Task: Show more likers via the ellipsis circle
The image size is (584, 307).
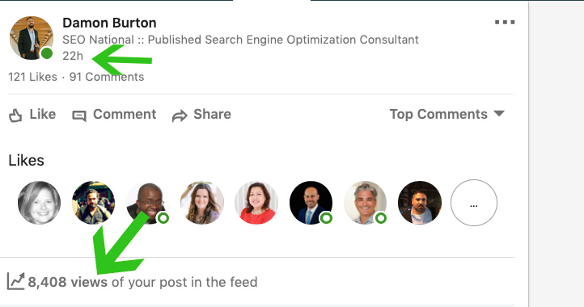Action: pos(474,203)
